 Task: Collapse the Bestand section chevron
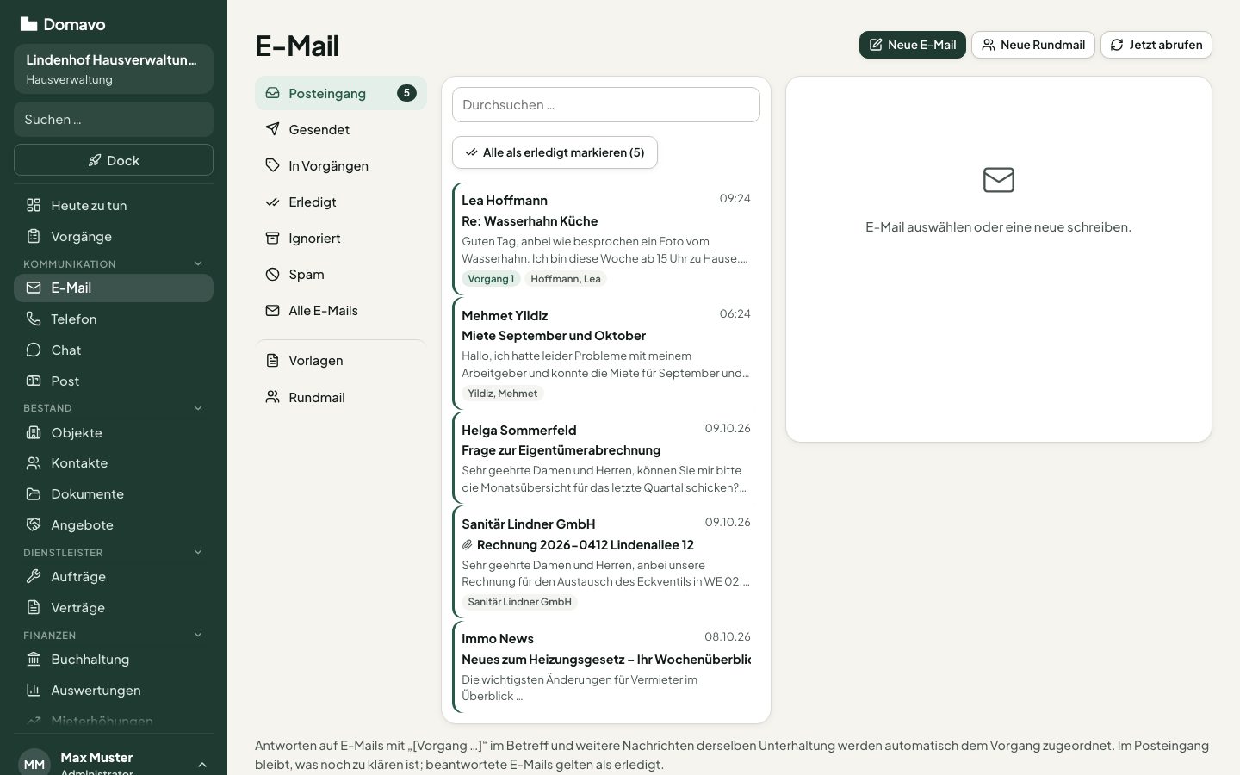198,408
